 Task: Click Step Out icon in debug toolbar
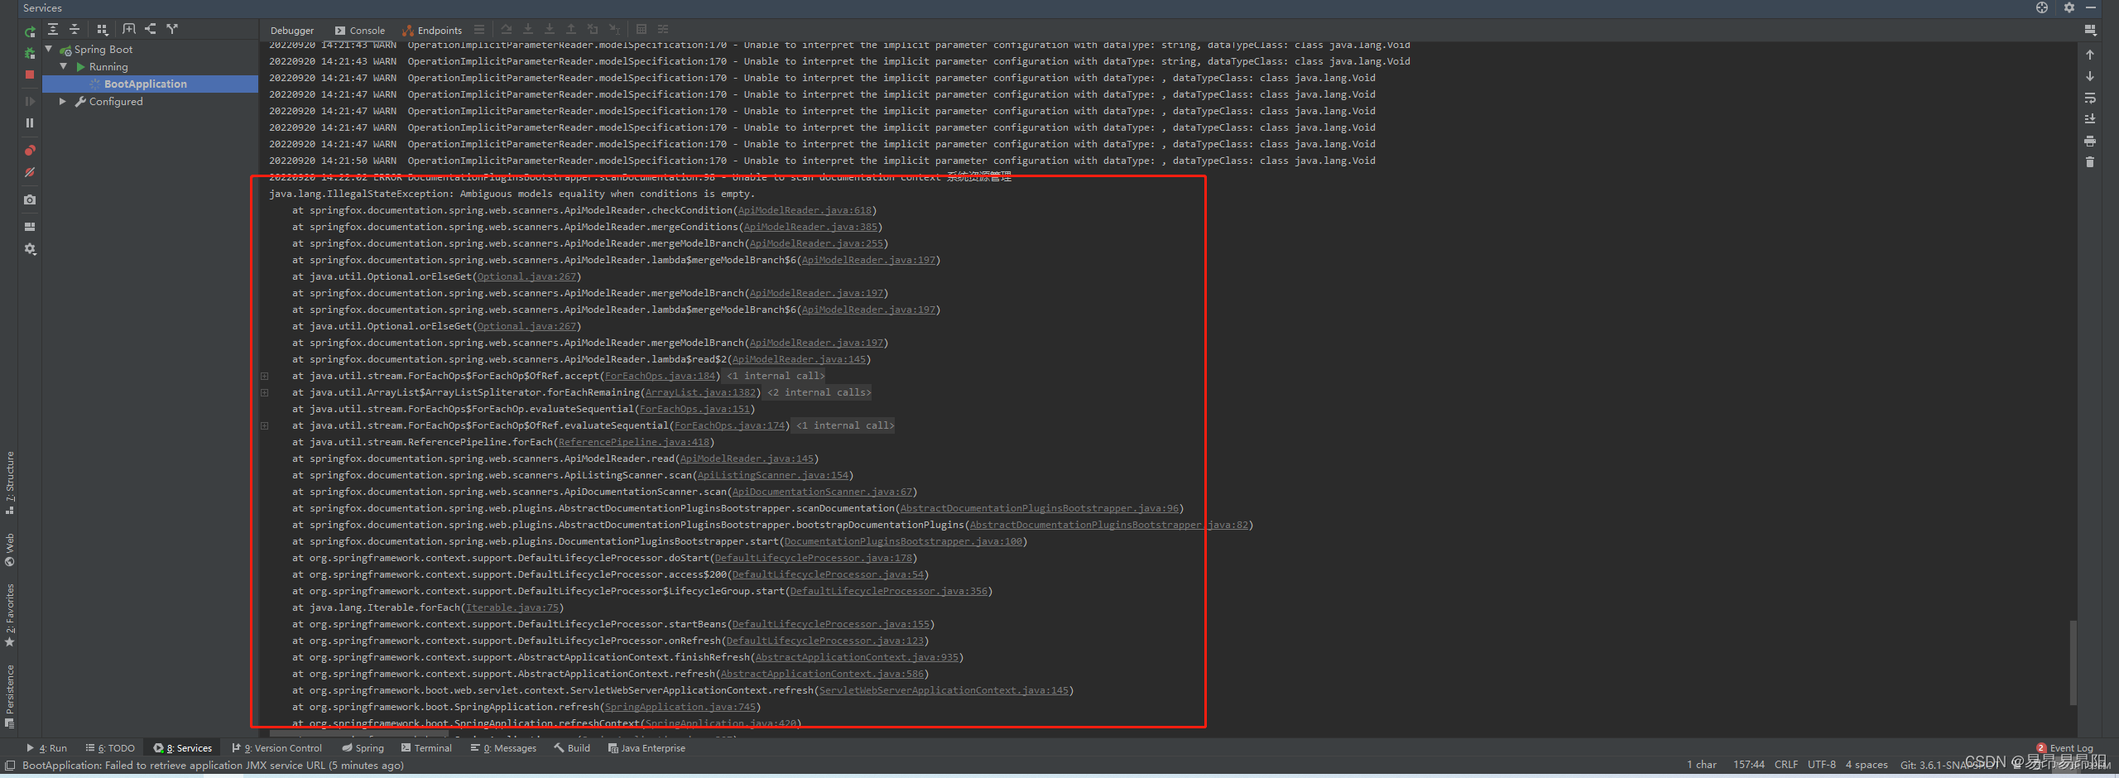(x=571, y=30)
